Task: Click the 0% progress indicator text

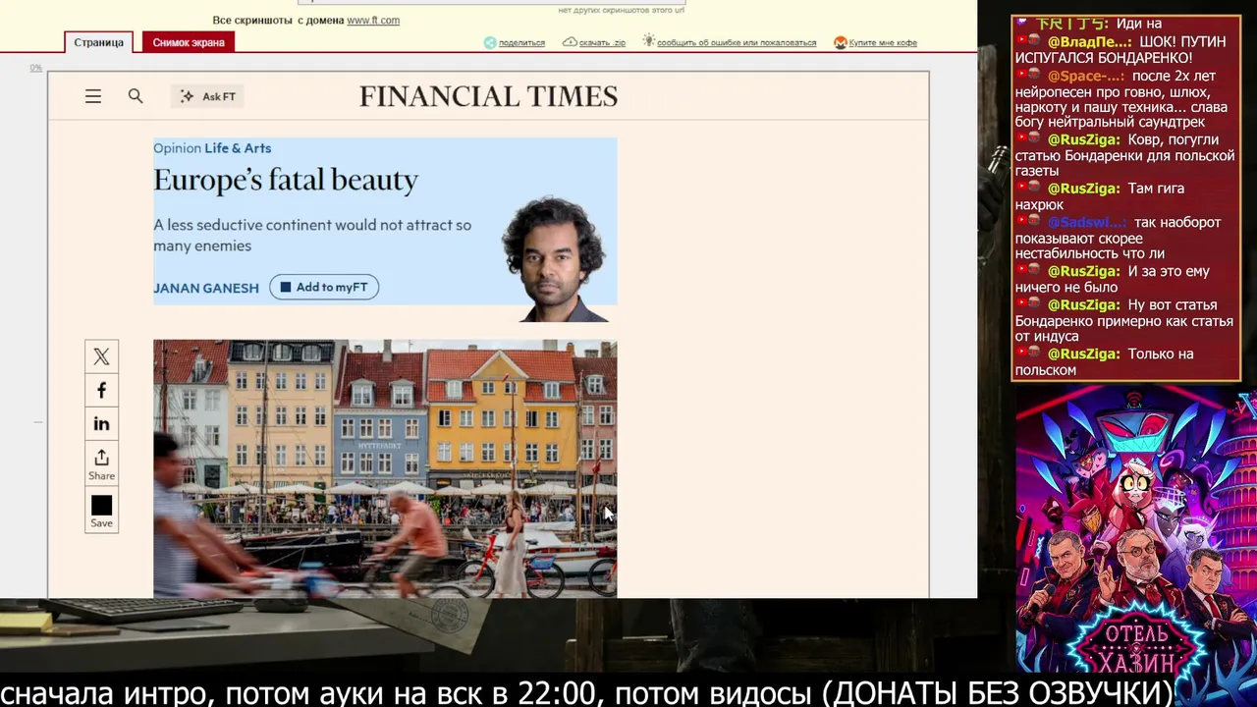Action: click(36, 68)
